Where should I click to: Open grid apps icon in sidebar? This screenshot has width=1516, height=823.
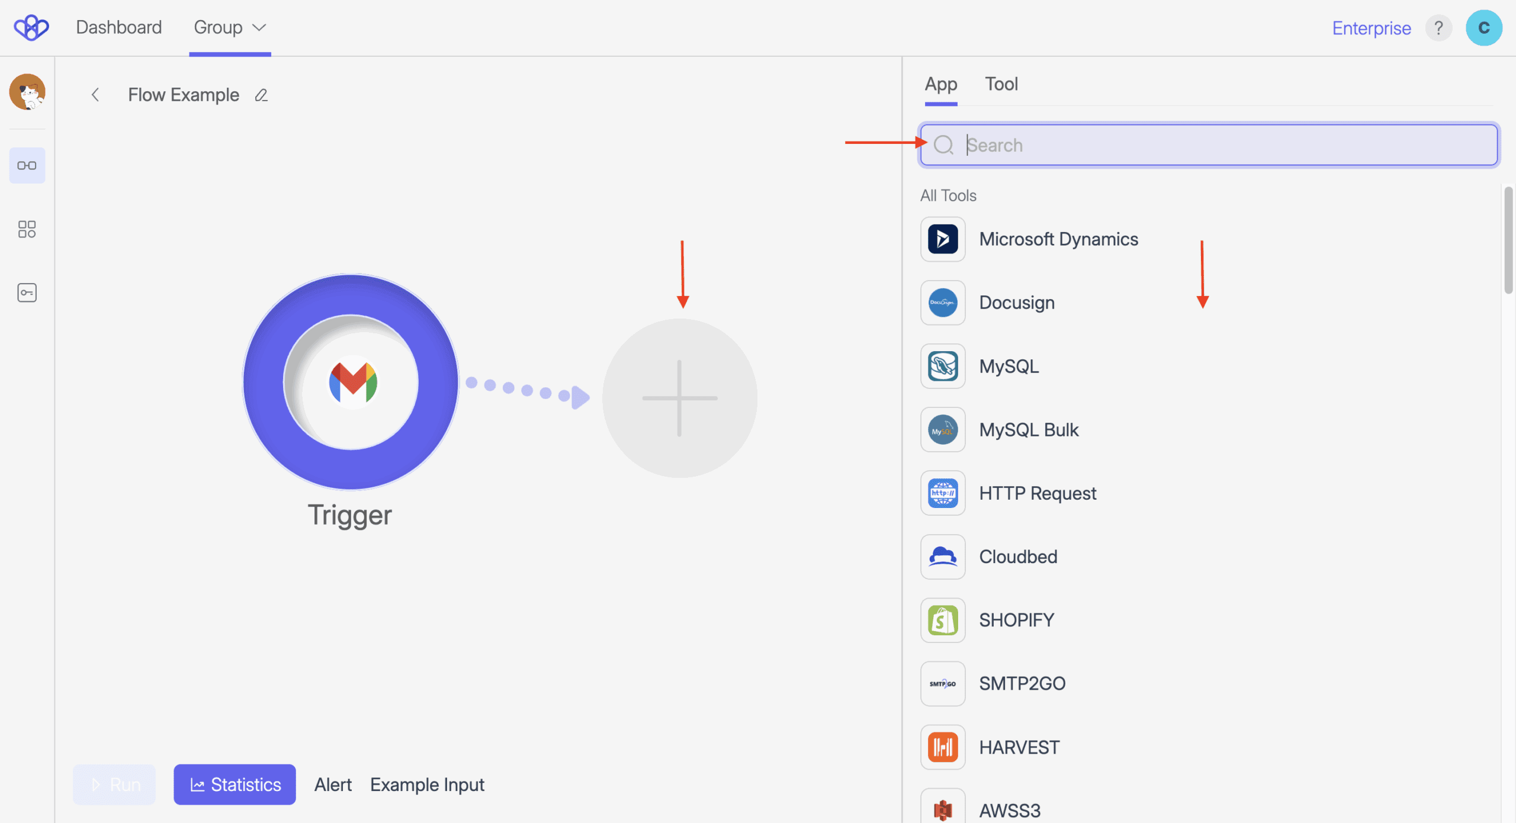coord(27,229)
